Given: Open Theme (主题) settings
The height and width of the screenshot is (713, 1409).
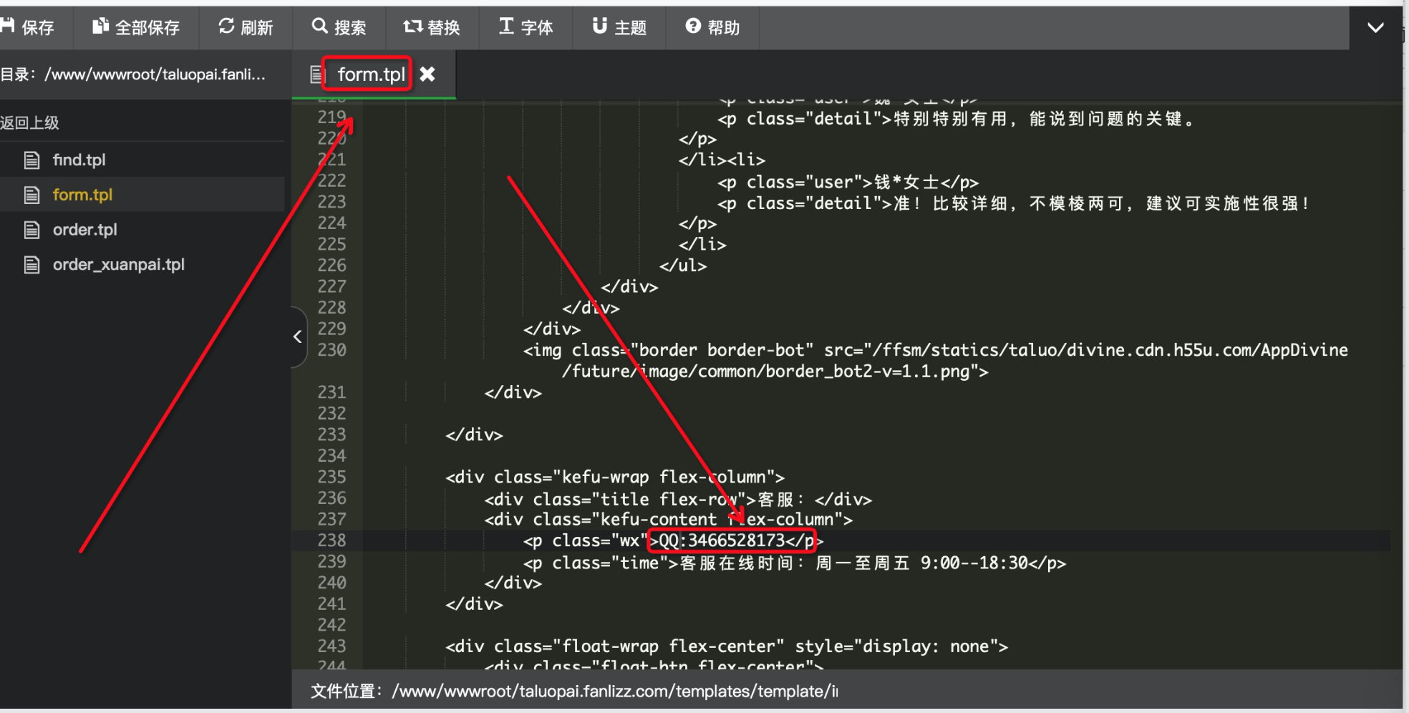Looking at the screenshot, I should [619, 27].
